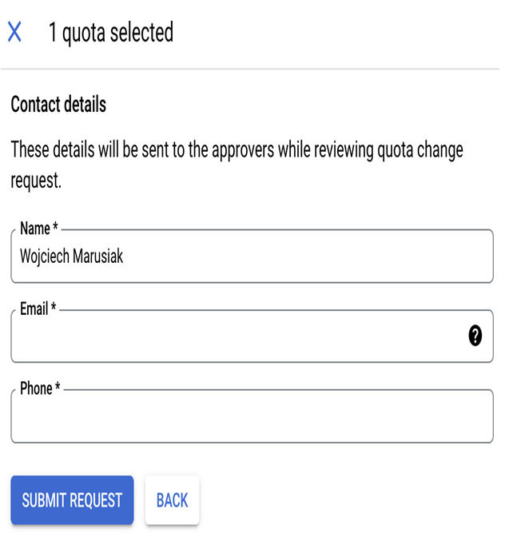Screen dimensions: 505x533
Task: Focus the empty Email input field
Action: pyautogui.click(x=252, y=336)
